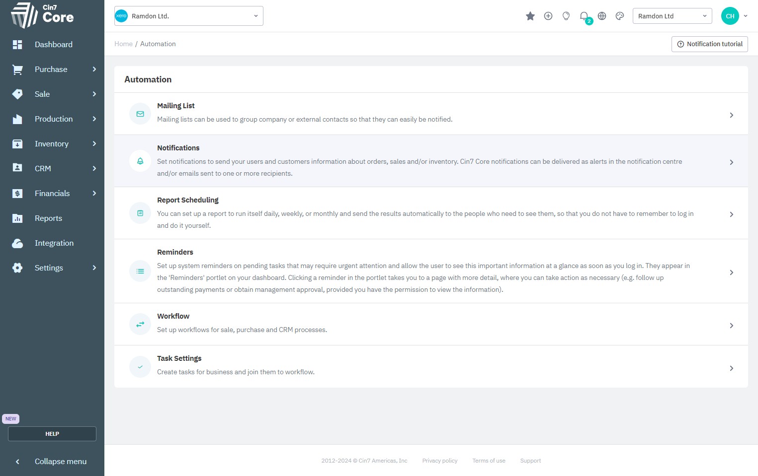
Task: Click the Task Settings checkmark icon
Action: click(140, 367)
